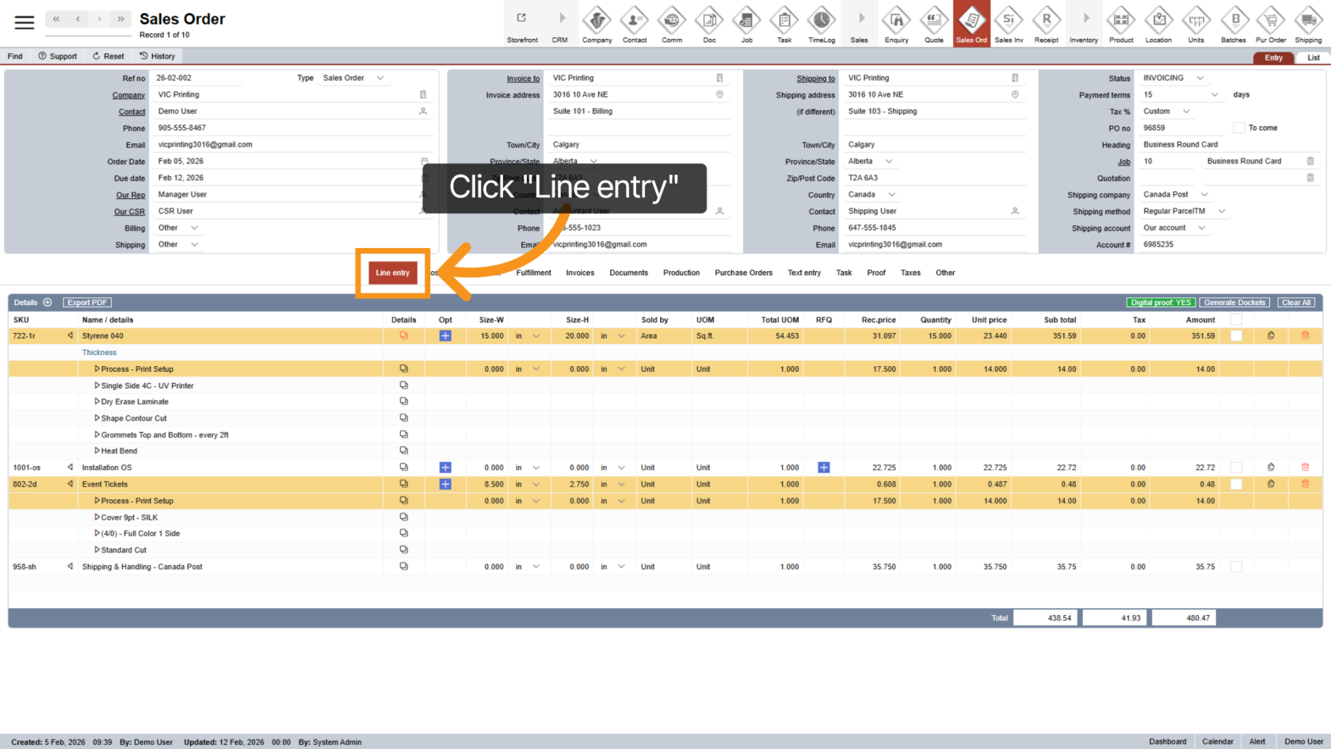The width and height of the screenshot is (1331, 749).
Task: Check the Styrene 040 row checkbox
Action: click(1236, 336)
